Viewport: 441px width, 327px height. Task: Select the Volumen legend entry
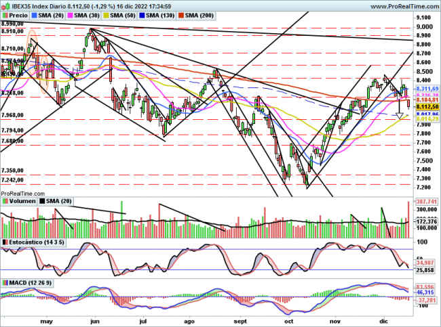(19, 201)
